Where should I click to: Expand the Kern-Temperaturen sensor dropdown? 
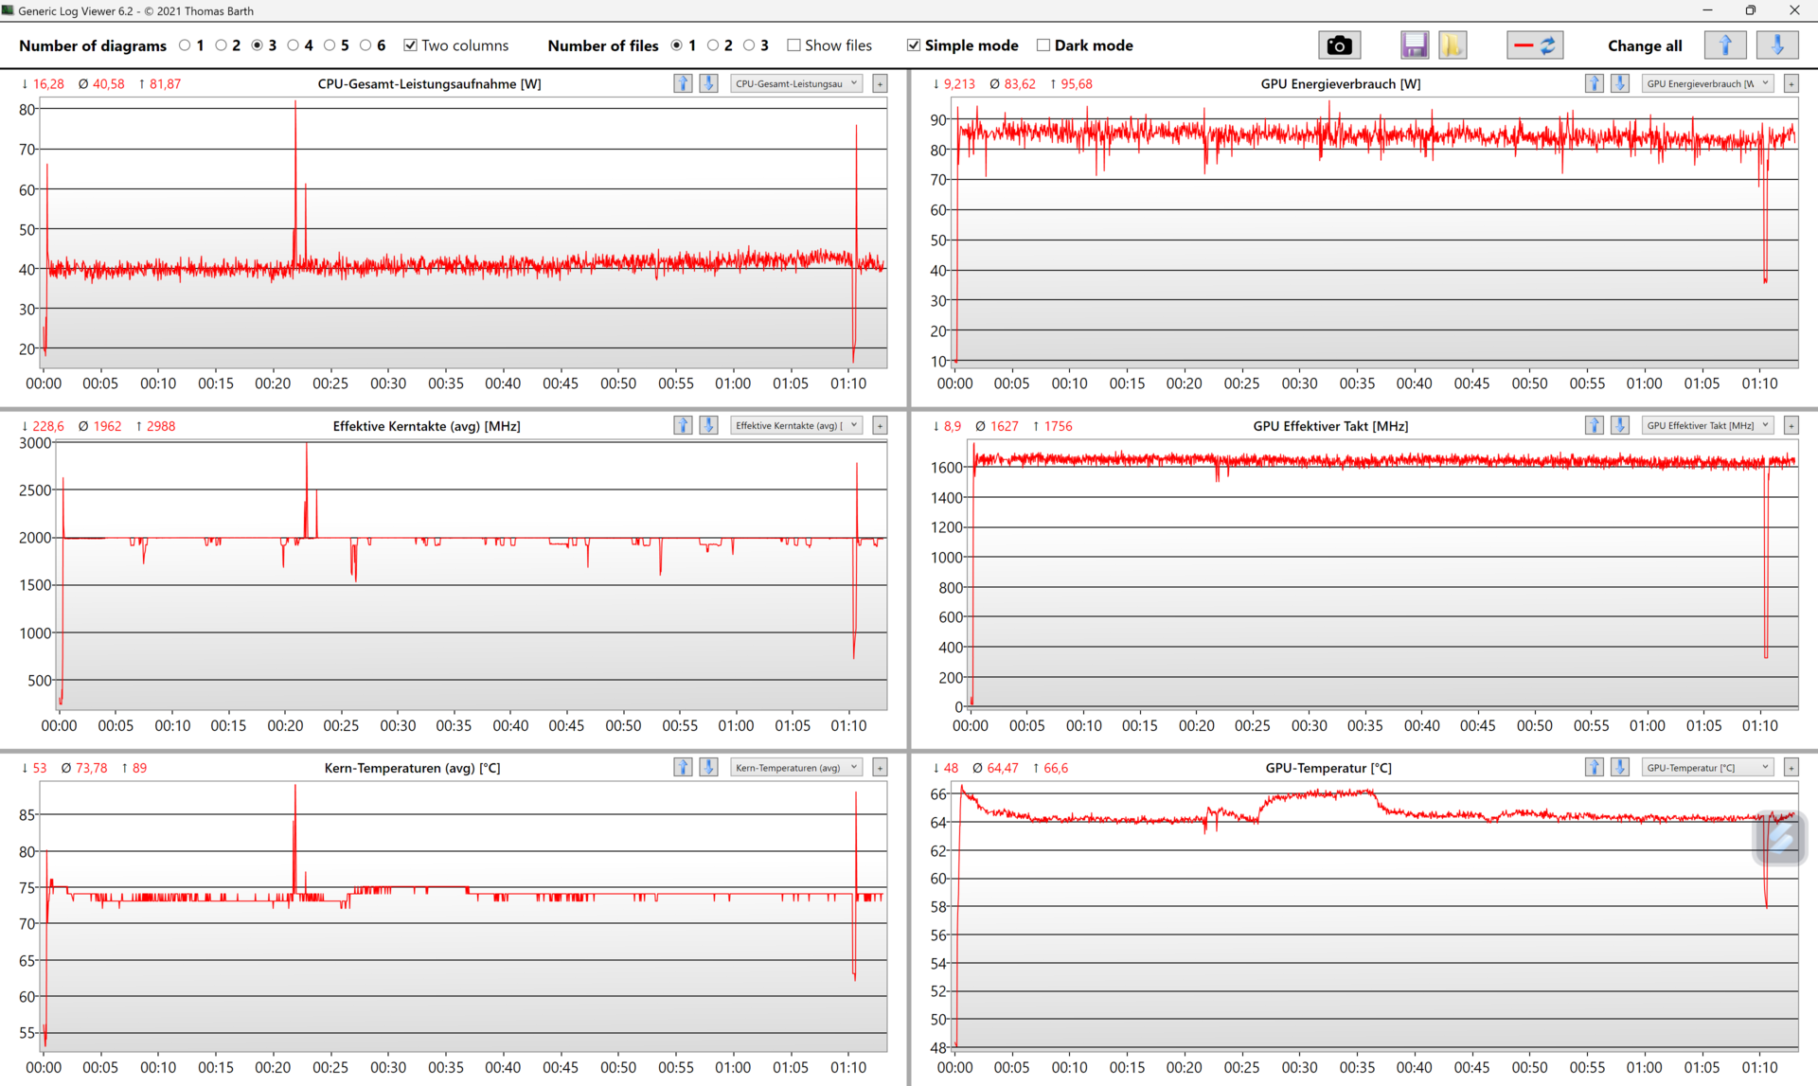(x=796, y=768)
